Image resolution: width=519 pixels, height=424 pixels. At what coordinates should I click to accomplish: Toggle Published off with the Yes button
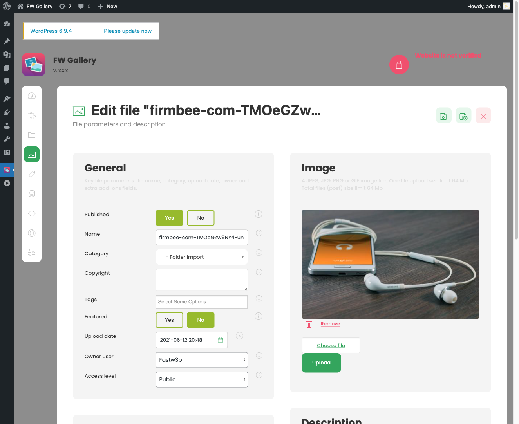[x=169, y=218]
